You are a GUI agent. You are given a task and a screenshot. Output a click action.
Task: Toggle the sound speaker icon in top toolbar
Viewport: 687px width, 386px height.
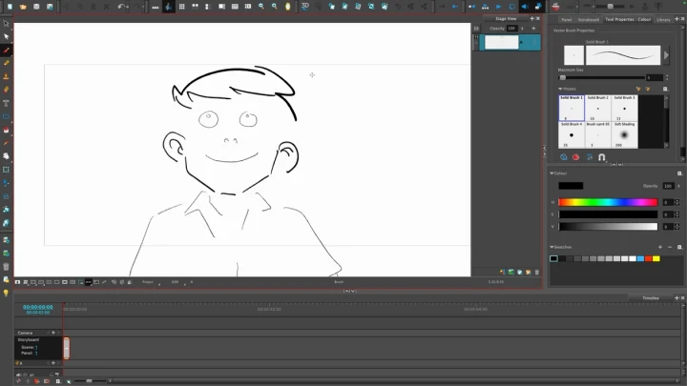524,7
